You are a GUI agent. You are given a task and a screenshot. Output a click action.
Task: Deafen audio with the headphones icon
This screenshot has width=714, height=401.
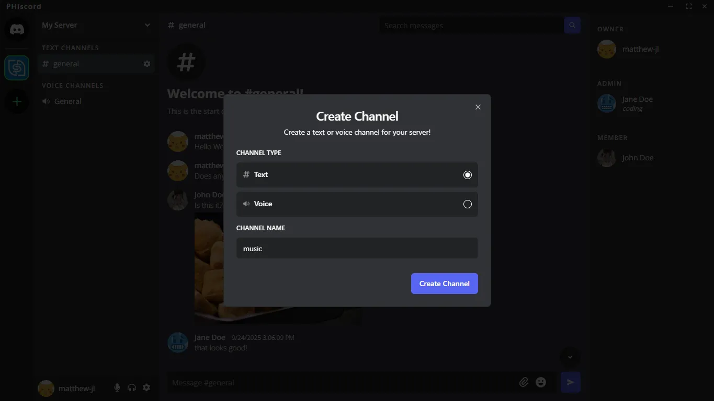(x=132, y=387)
